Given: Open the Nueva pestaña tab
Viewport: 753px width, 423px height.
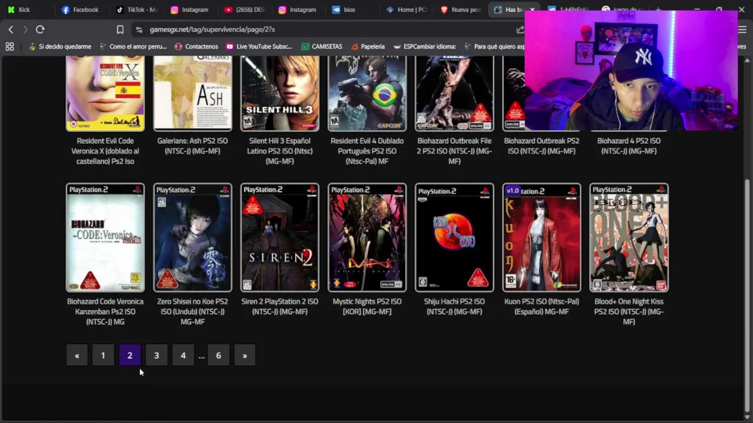Looking at the screenshot, I should click(461, 9).
